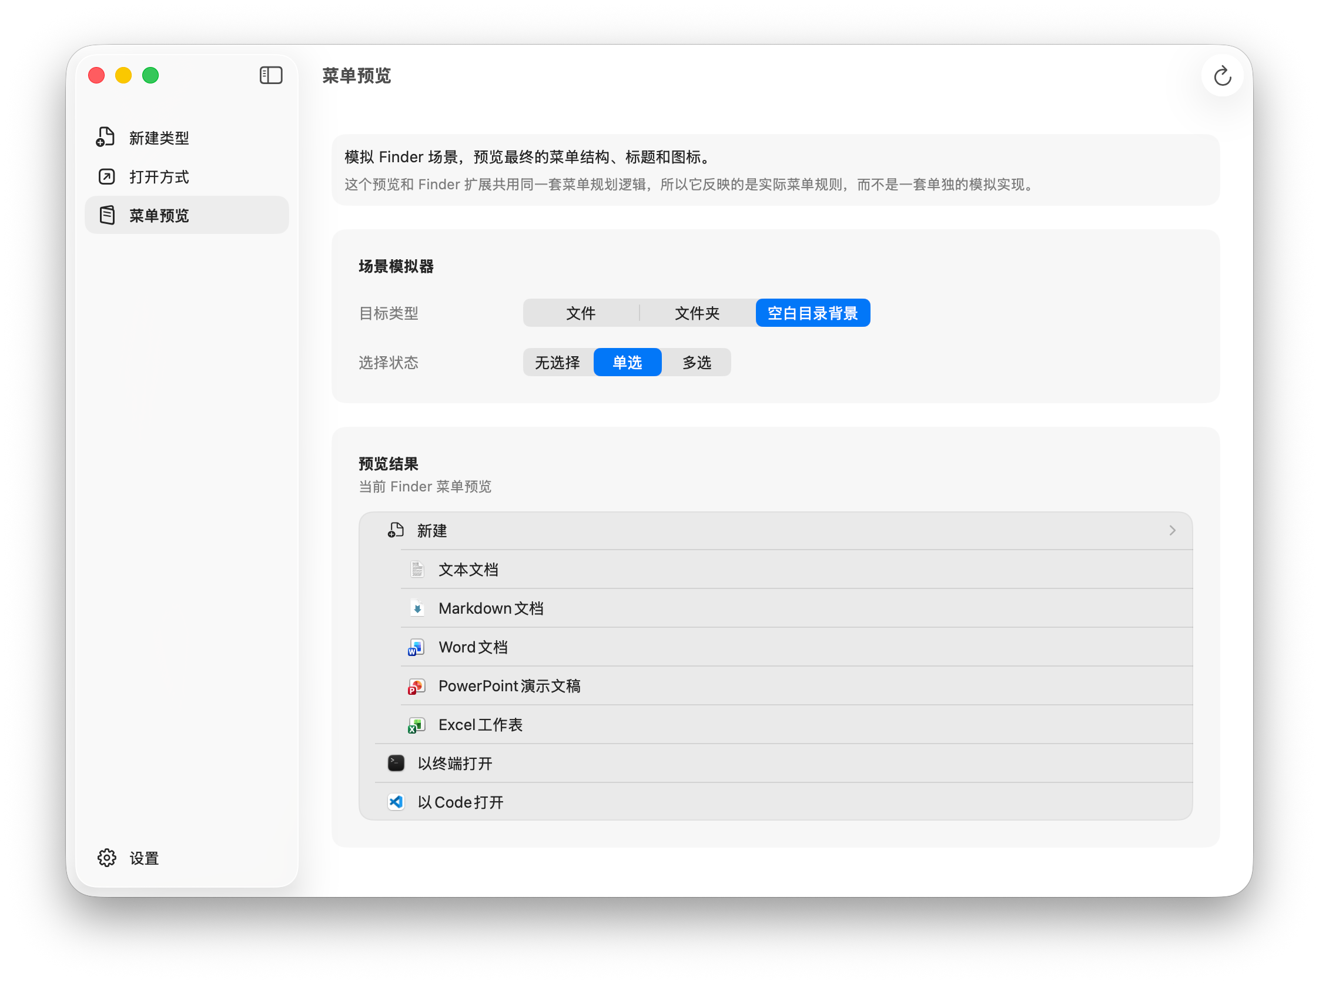The height and width of the screenshot is (984, 1319).
Task: Choose 单选 selection state
Action: [628, 362]
